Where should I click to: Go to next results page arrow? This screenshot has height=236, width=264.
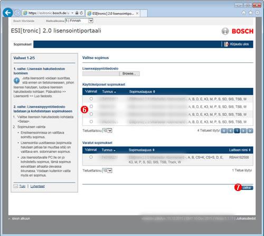pyautogui.click(x=243, y=131)
